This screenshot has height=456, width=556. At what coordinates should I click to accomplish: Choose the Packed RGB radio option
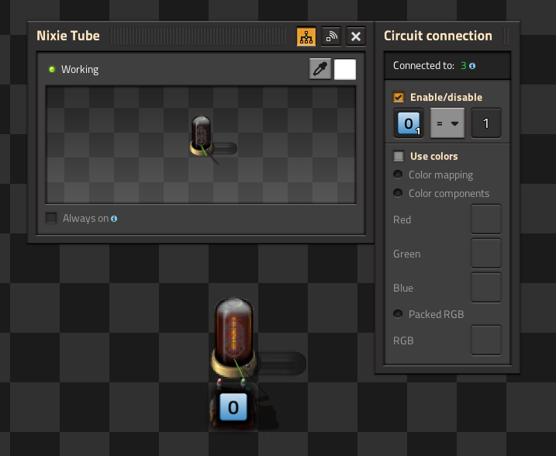pos(399,314)
